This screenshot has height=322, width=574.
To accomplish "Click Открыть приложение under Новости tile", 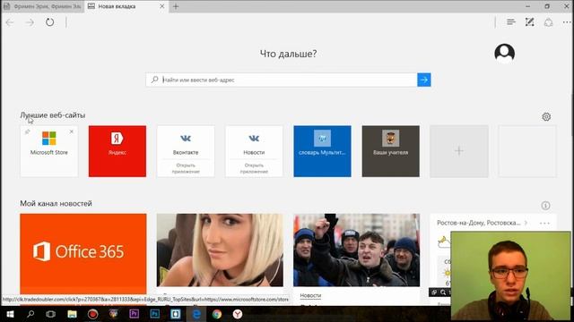I will (254, 168).
